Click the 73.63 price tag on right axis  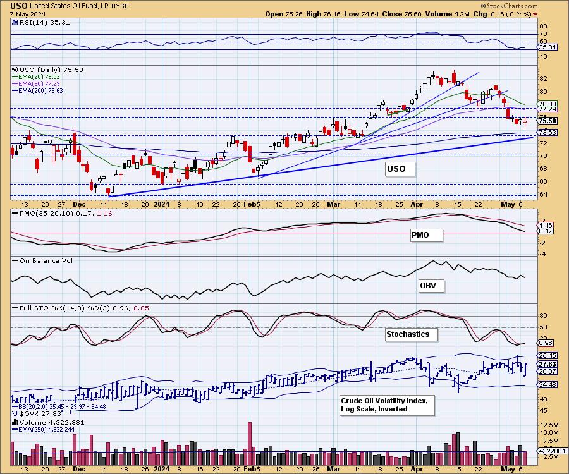click(x=548, y=132)
